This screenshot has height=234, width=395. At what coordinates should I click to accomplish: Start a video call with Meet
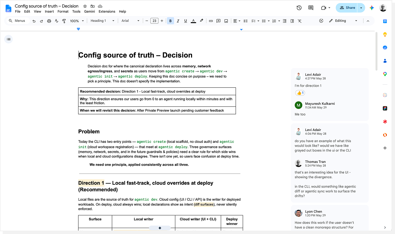(x=325, y=8)
